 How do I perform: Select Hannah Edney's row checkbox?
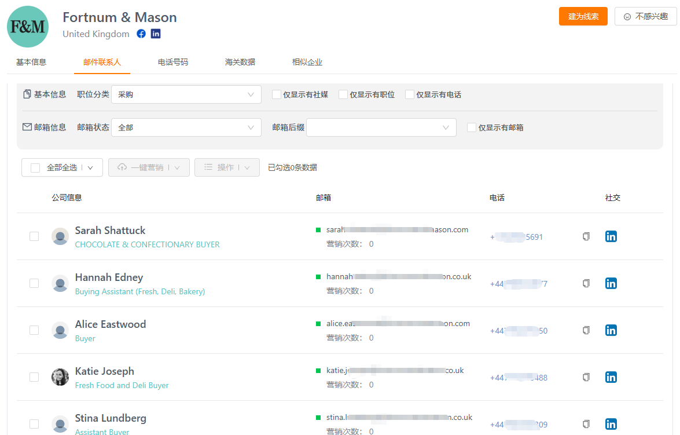tap(34, 283)
